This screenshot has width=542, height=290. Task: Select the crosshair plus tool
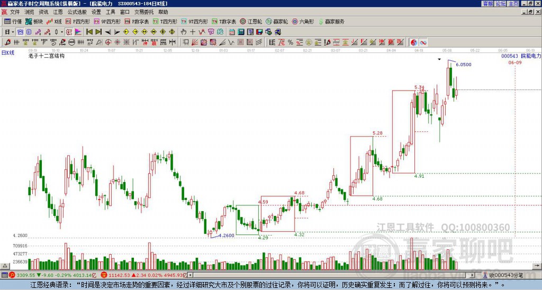pos(193,32)
